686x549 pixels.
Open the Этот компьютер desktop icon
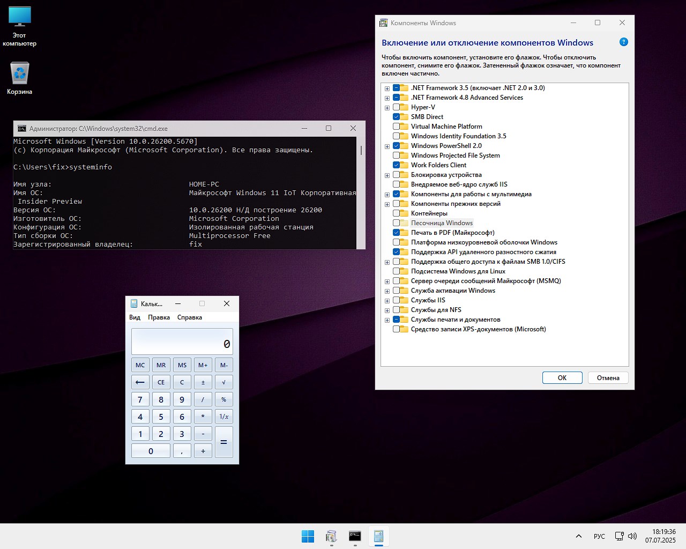(x=20, y=18)
